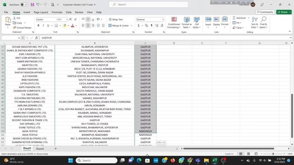Open the Insert tab

pyautogui.click(x=27, y=12)
